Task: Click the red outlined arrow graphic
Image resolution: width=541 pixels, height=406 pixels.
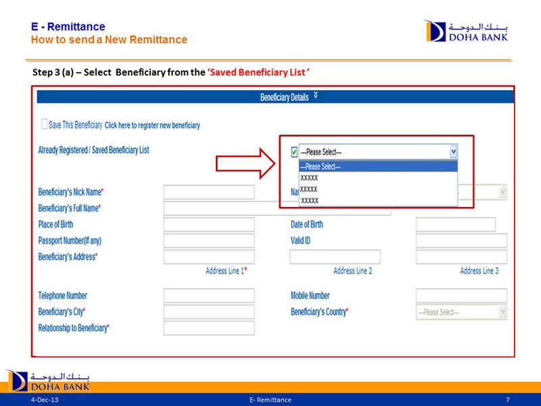Action: pos(243,163)
